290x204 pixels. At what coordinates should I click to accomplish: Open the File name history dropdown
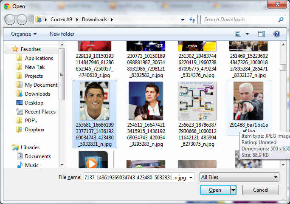(x=191, y=177)
